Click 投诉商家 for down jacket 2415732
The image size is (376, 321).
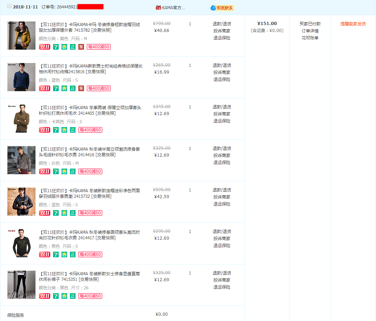(222, 197)
